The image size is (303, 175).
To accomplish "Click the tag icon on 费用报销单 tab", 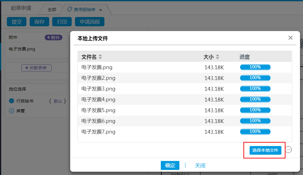I will (x=69, y=9).
